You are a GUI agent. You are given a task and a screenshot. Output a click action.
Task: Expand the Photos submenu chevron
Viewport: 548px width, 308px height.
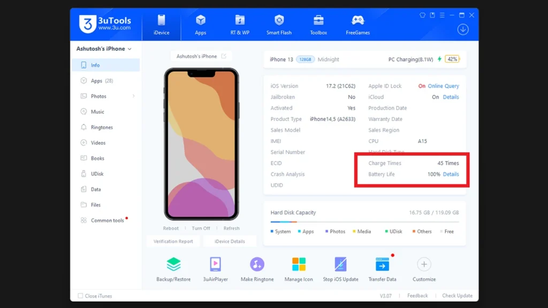point(133,96)
